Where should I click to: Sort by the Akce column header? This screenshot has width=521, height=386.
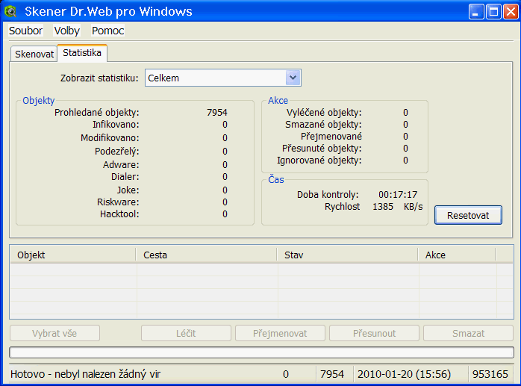[457, 255]
